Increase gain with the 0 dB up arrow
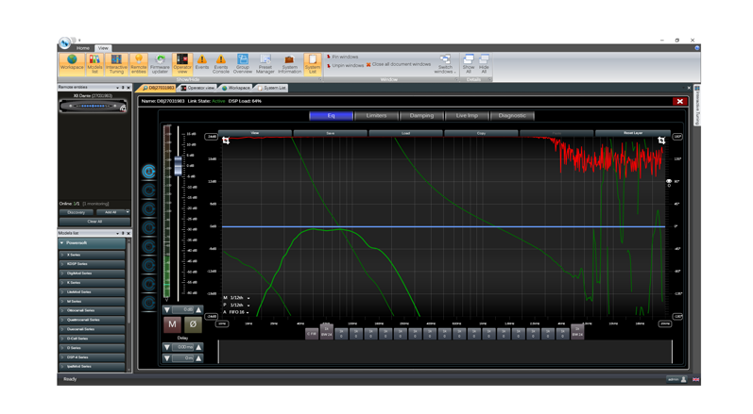The height and width of the screenshot is (414, 753). click(198, 310)
